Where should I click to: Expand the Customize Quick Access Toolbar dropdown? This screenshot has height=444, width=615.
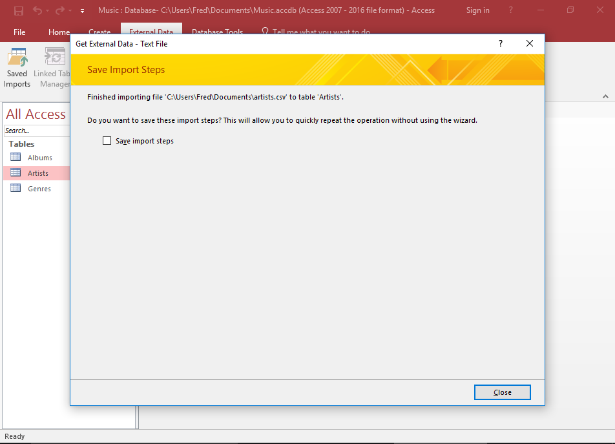click(83, 11)
